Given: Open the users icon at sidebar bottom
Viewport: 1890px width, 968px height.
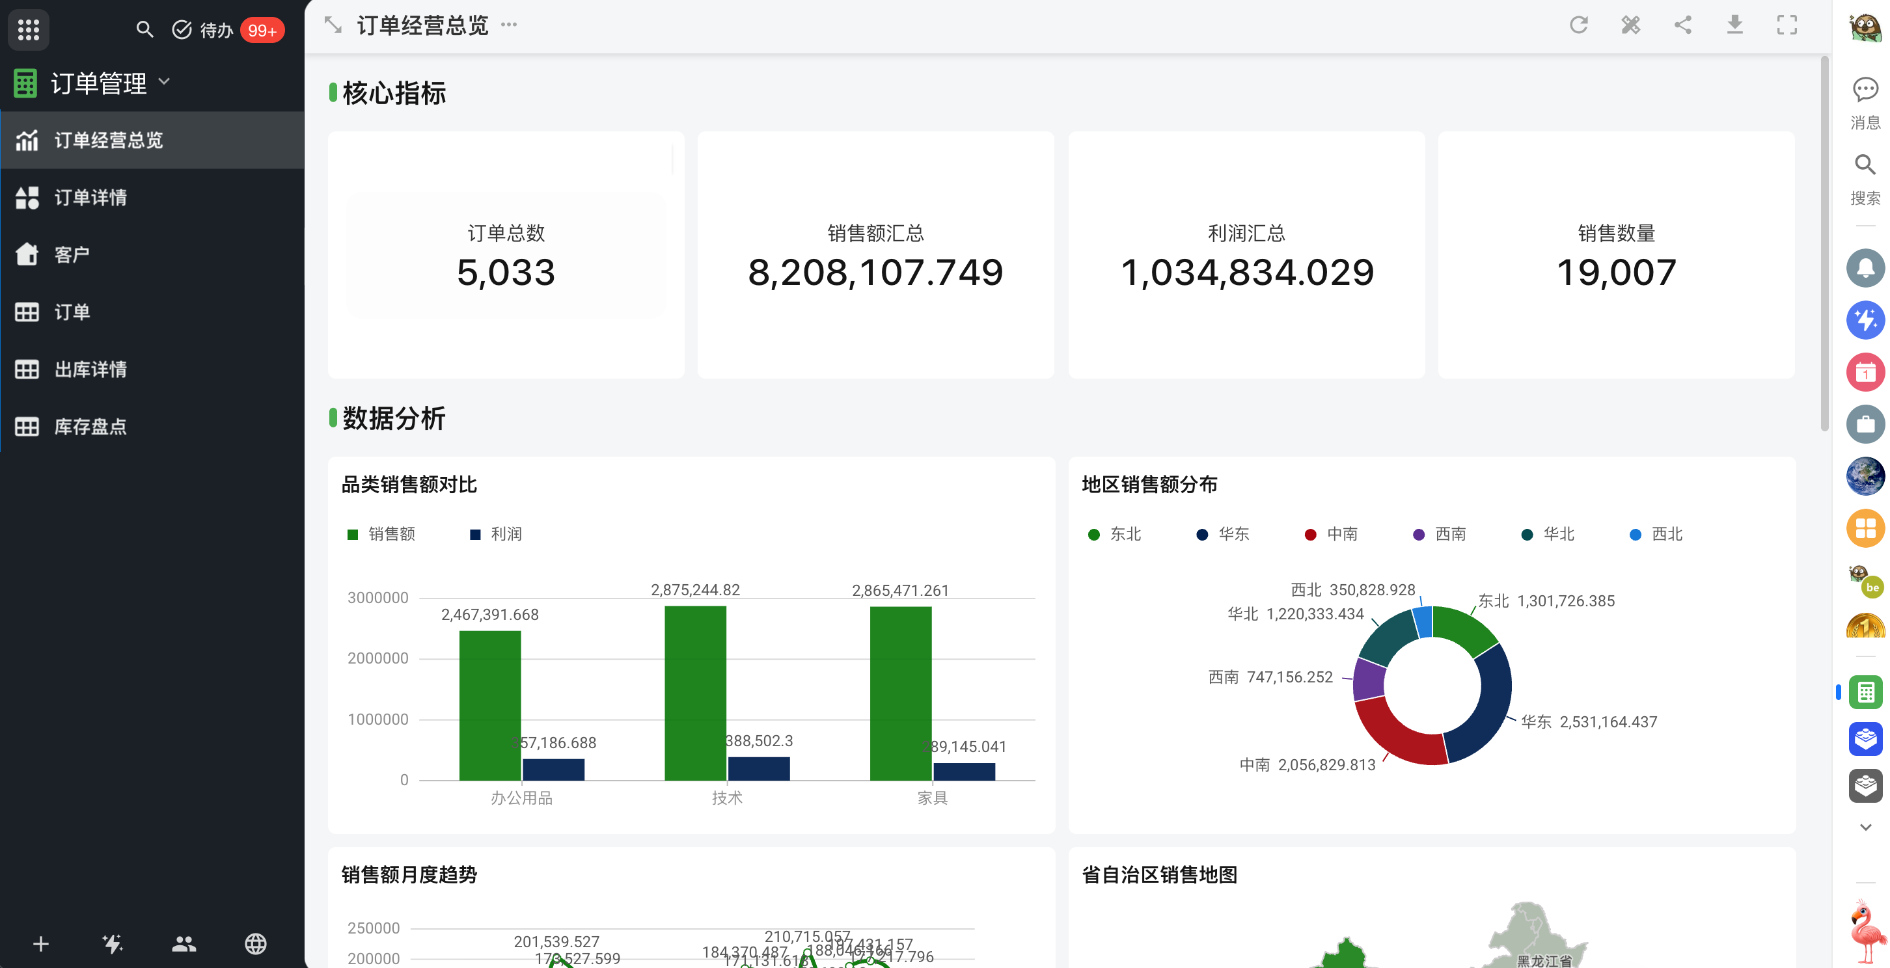Looking at the screenshot, I should coord(184,944).
